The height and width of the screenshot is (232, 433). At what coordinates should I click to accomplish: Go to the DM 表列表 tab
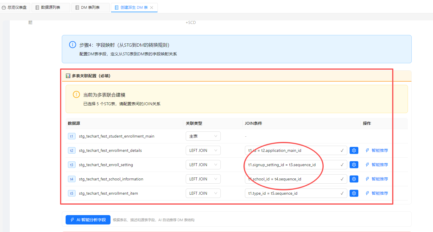(90, 8)
